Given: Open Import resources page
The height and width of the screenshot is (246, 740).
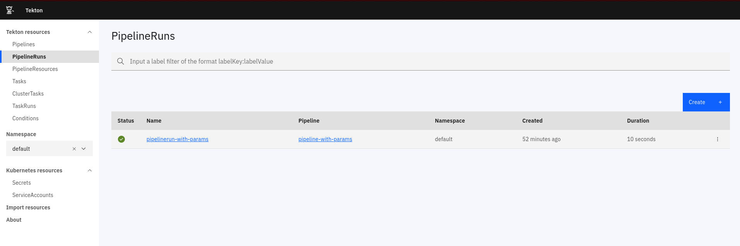Looking at the screenshot, I should tap(28, 207).
